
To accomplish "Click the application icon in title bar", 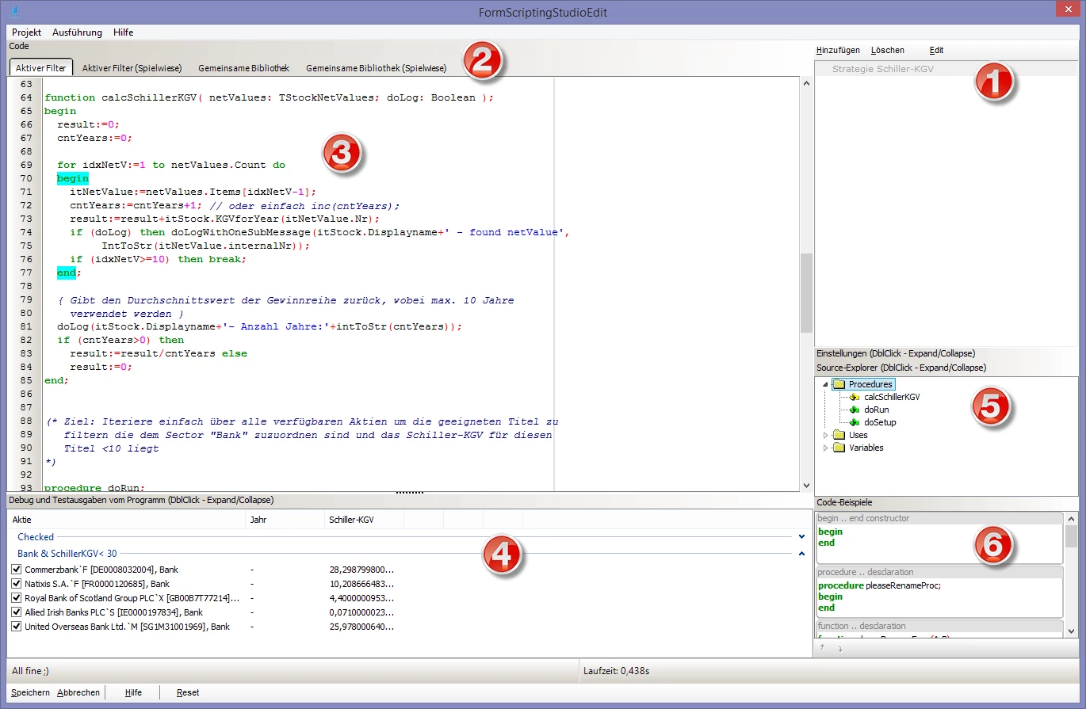I will 16,12.
